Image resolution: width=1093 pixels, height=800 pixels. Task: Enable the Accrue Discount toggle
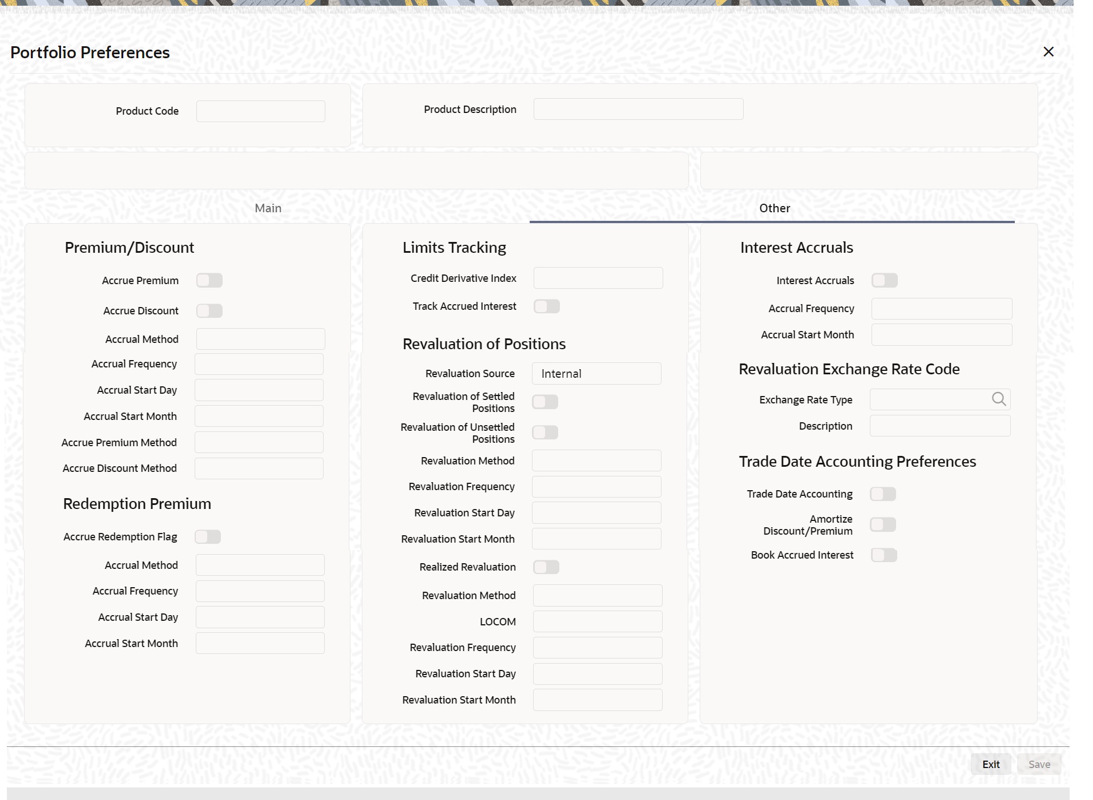click(209, 310)
